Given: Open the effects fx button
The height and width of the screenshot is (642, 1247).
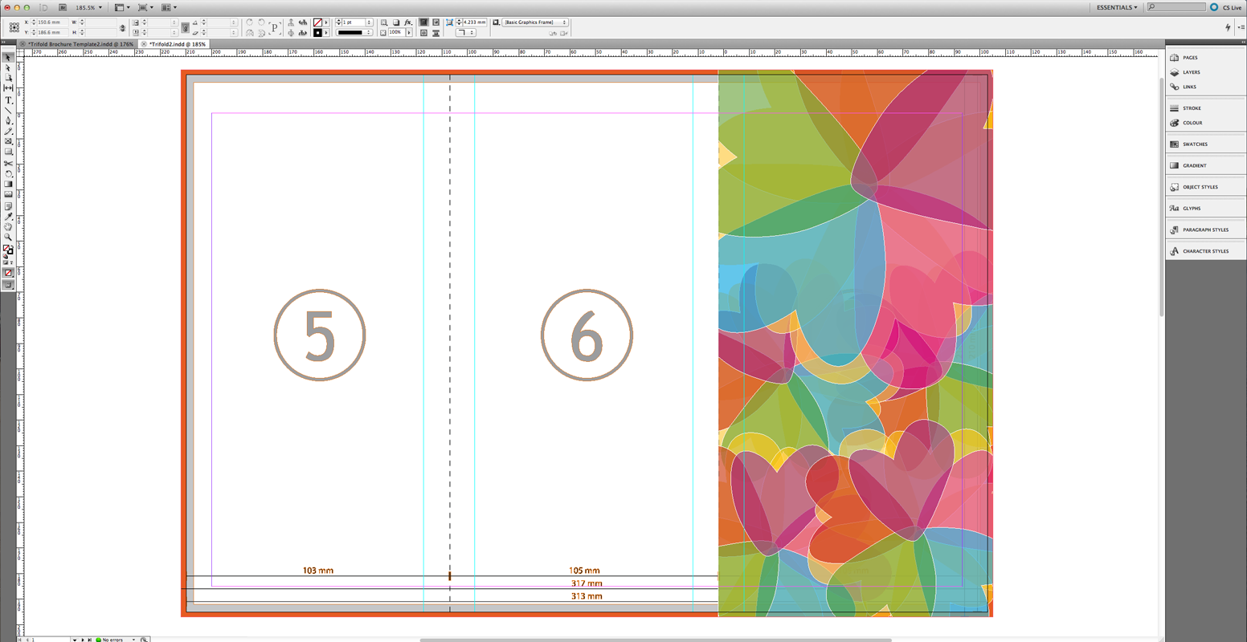Looking at the screenshot, I should (408, 22).
